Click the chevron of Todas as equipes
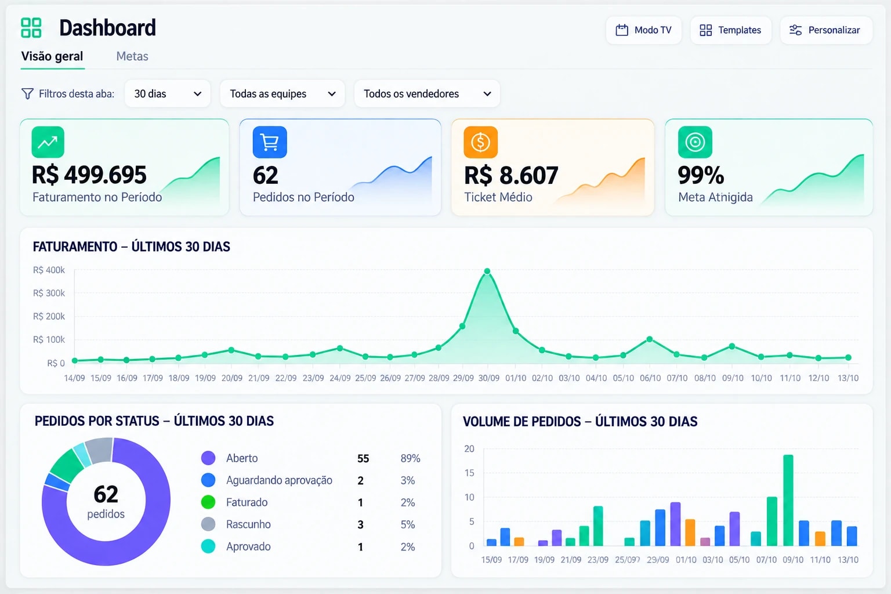 click(332, 94)
